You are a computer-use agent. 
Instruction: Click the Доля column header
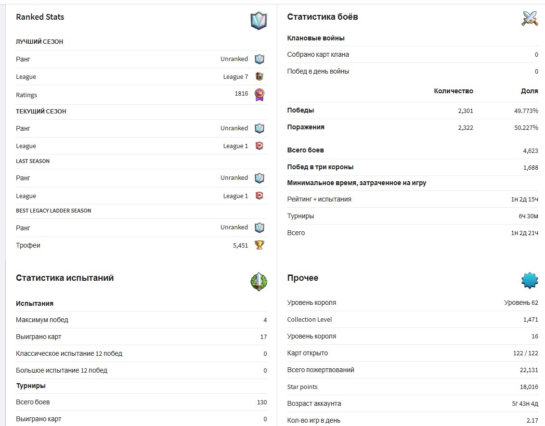530,91
